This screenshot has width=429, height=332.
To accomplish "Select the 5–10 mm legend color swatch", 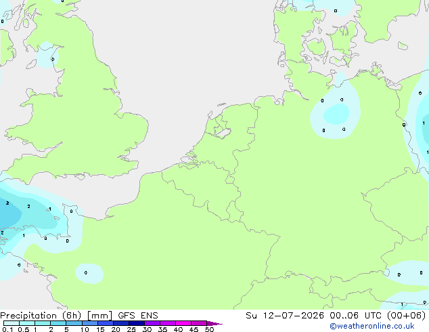I will (x=74, y=323).
